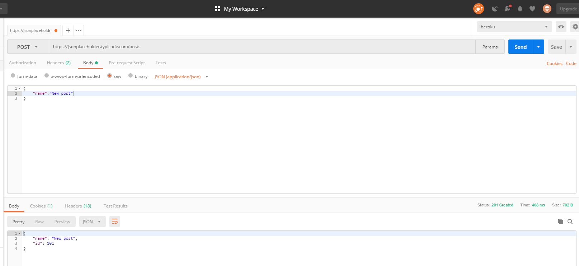Screen dimensions: 579x266
Task: Switch to the Pre-request Script tab
Action: coord(127,63)
